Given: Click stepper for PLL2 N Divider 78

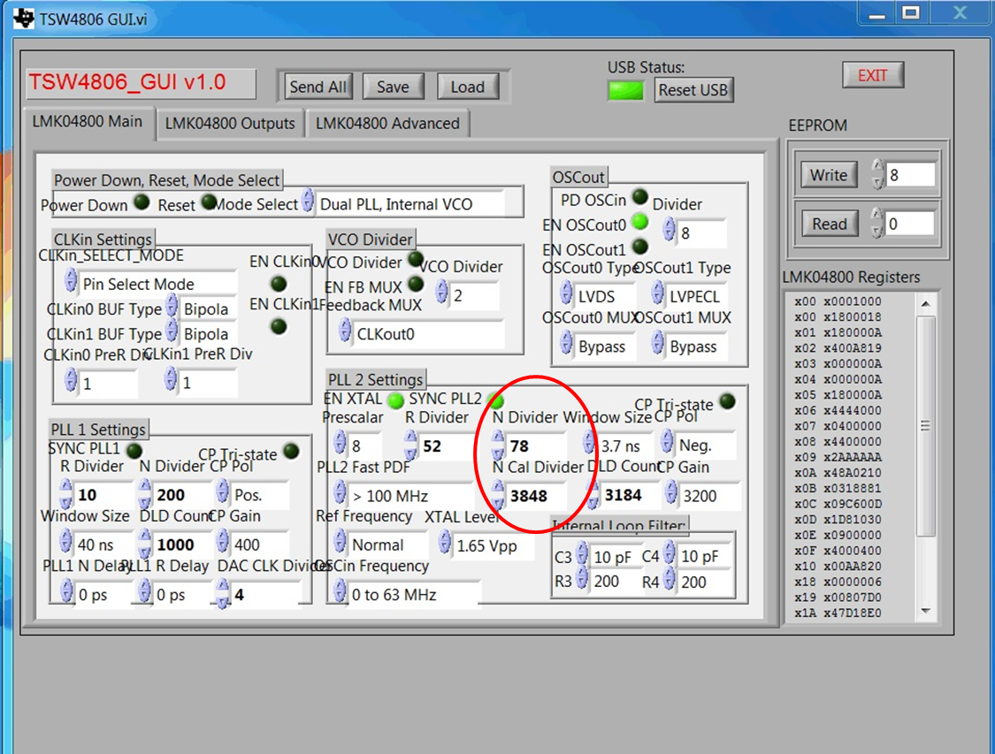Looking at the screenshot, I should tap(497, 444).
